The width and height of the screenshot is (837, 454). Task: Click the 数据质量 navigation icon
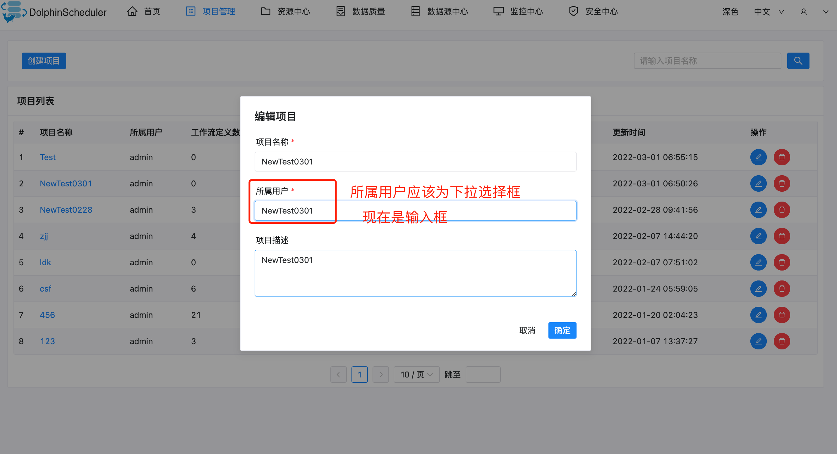(340, 11)
